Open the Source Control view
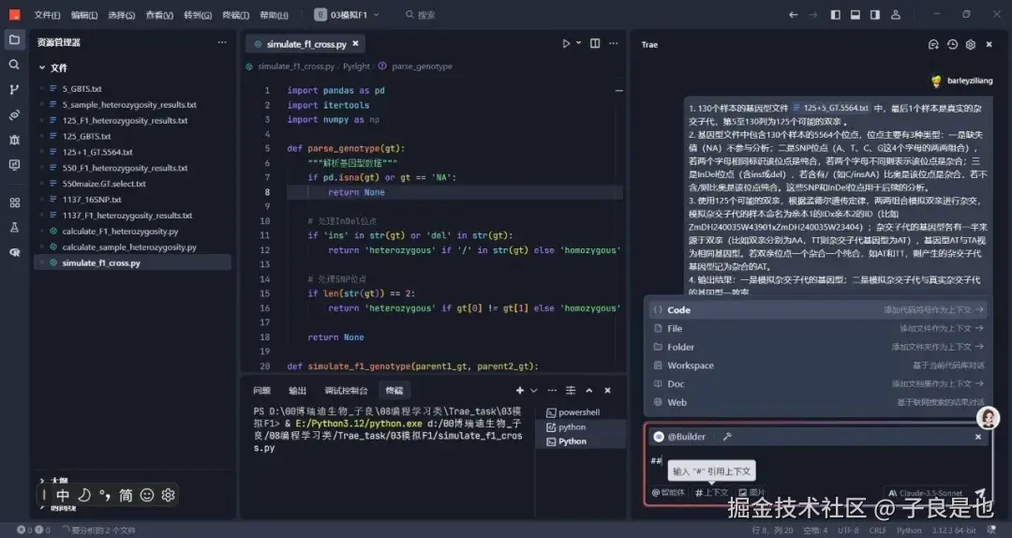The height and width of the screenshot is (538, 1012). [x=14, y=90]
